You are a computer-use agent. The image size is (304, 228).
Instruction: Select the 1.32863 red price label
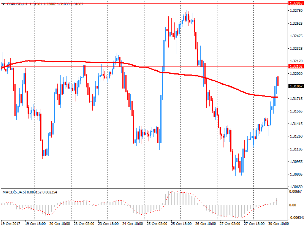click(296, 3)
